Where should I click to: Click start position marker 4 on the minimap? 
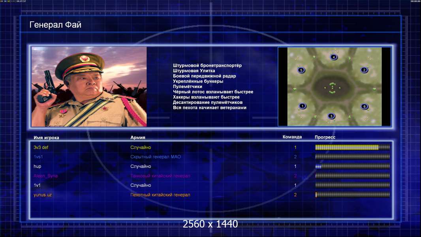[x=333, y=57]
